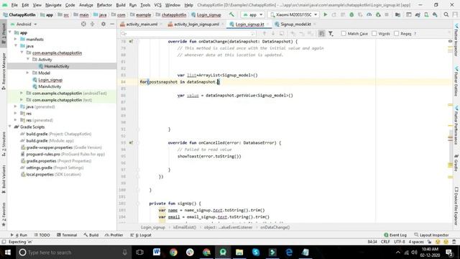Open File Explorer from the taskbar

click(x=239, y=252)
